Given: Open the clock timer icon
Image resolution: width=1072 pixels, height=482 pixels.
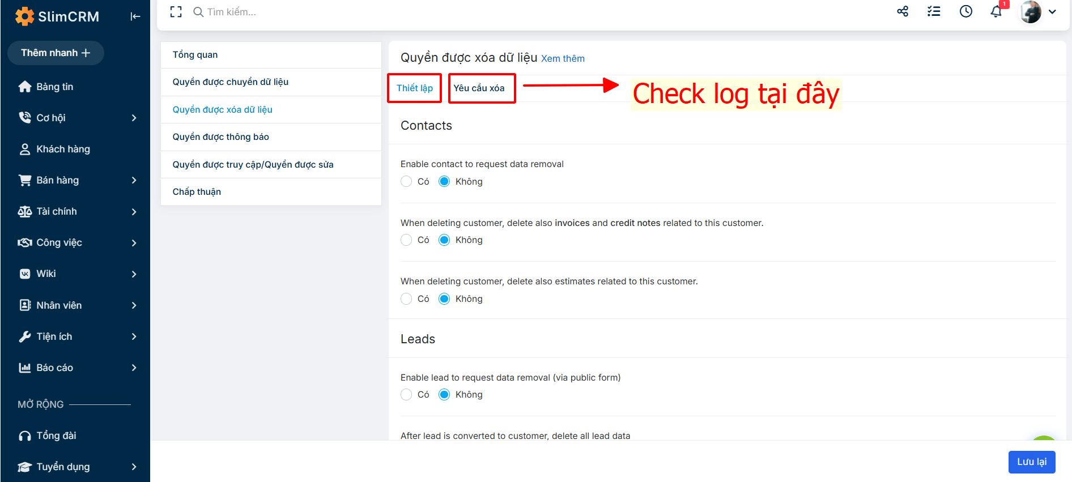Looking at the screenshot, I should coord(966,11).
